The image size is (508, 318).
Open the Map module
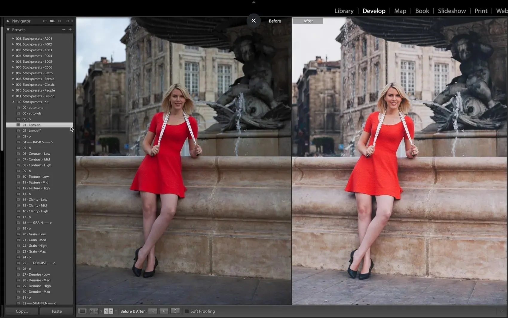(x=400, y=11)
